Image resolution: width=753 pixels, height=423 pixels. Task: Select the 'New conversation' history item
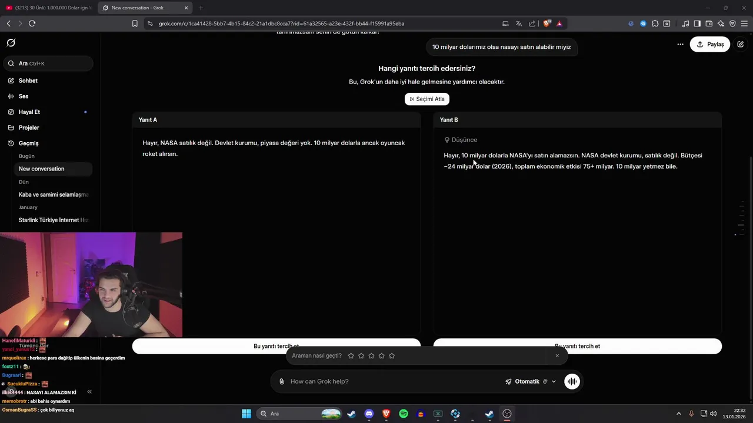point(54,169)
